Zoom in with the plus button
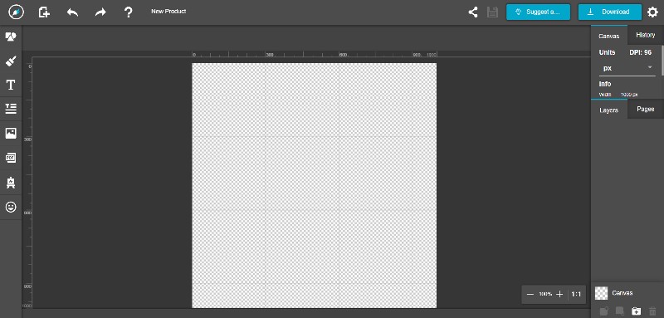Screen dimensions: 664x318 click(x=559, y=294)
